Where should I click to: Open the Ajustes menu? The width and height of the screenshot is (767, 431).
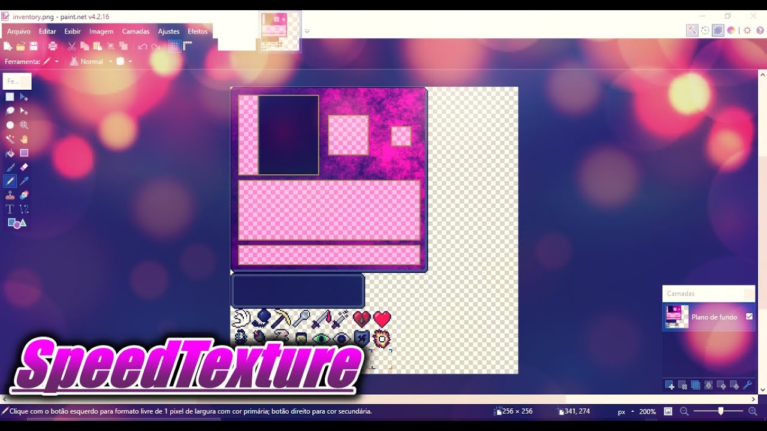(169, 31)
